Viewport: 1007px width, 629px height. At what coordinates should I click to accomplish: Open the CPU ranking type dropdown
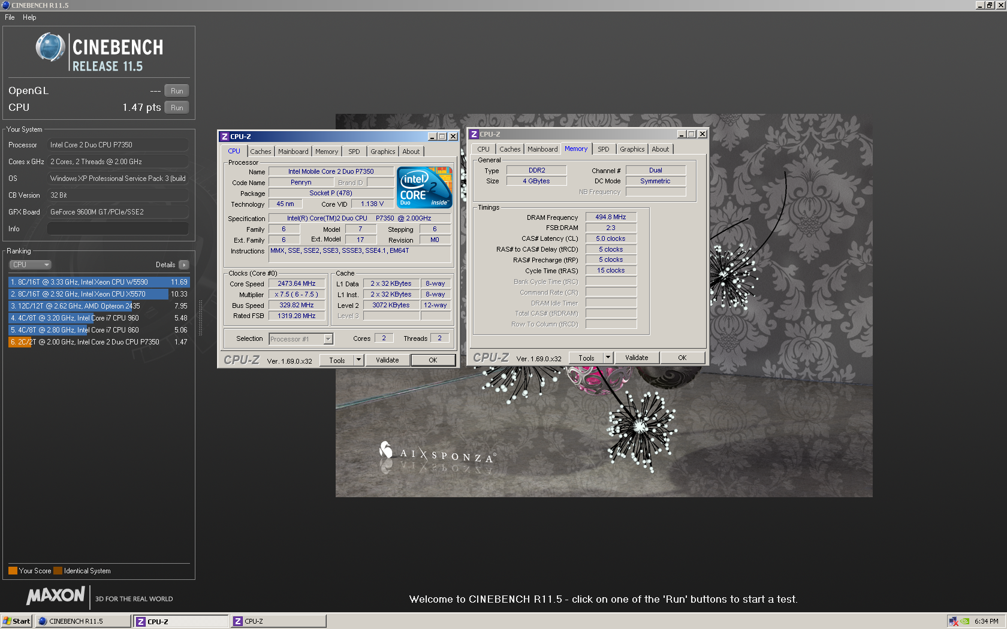(30, 265)
